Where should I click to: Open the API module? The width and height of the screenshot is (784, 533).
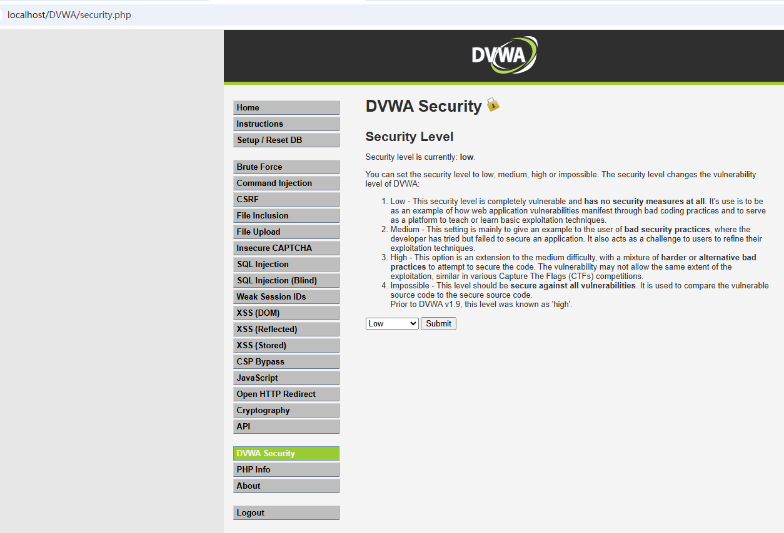(286, 426)
